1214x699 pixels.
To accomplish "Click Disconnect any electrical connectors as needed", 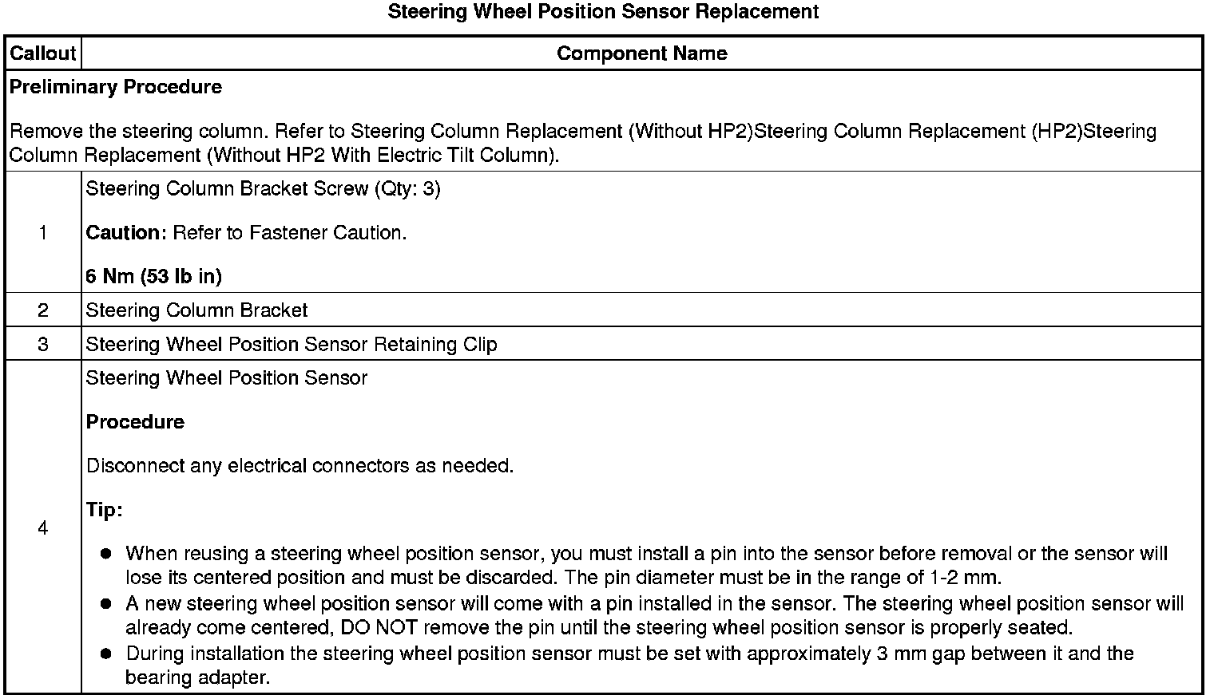I will click(x=300, y=466).
